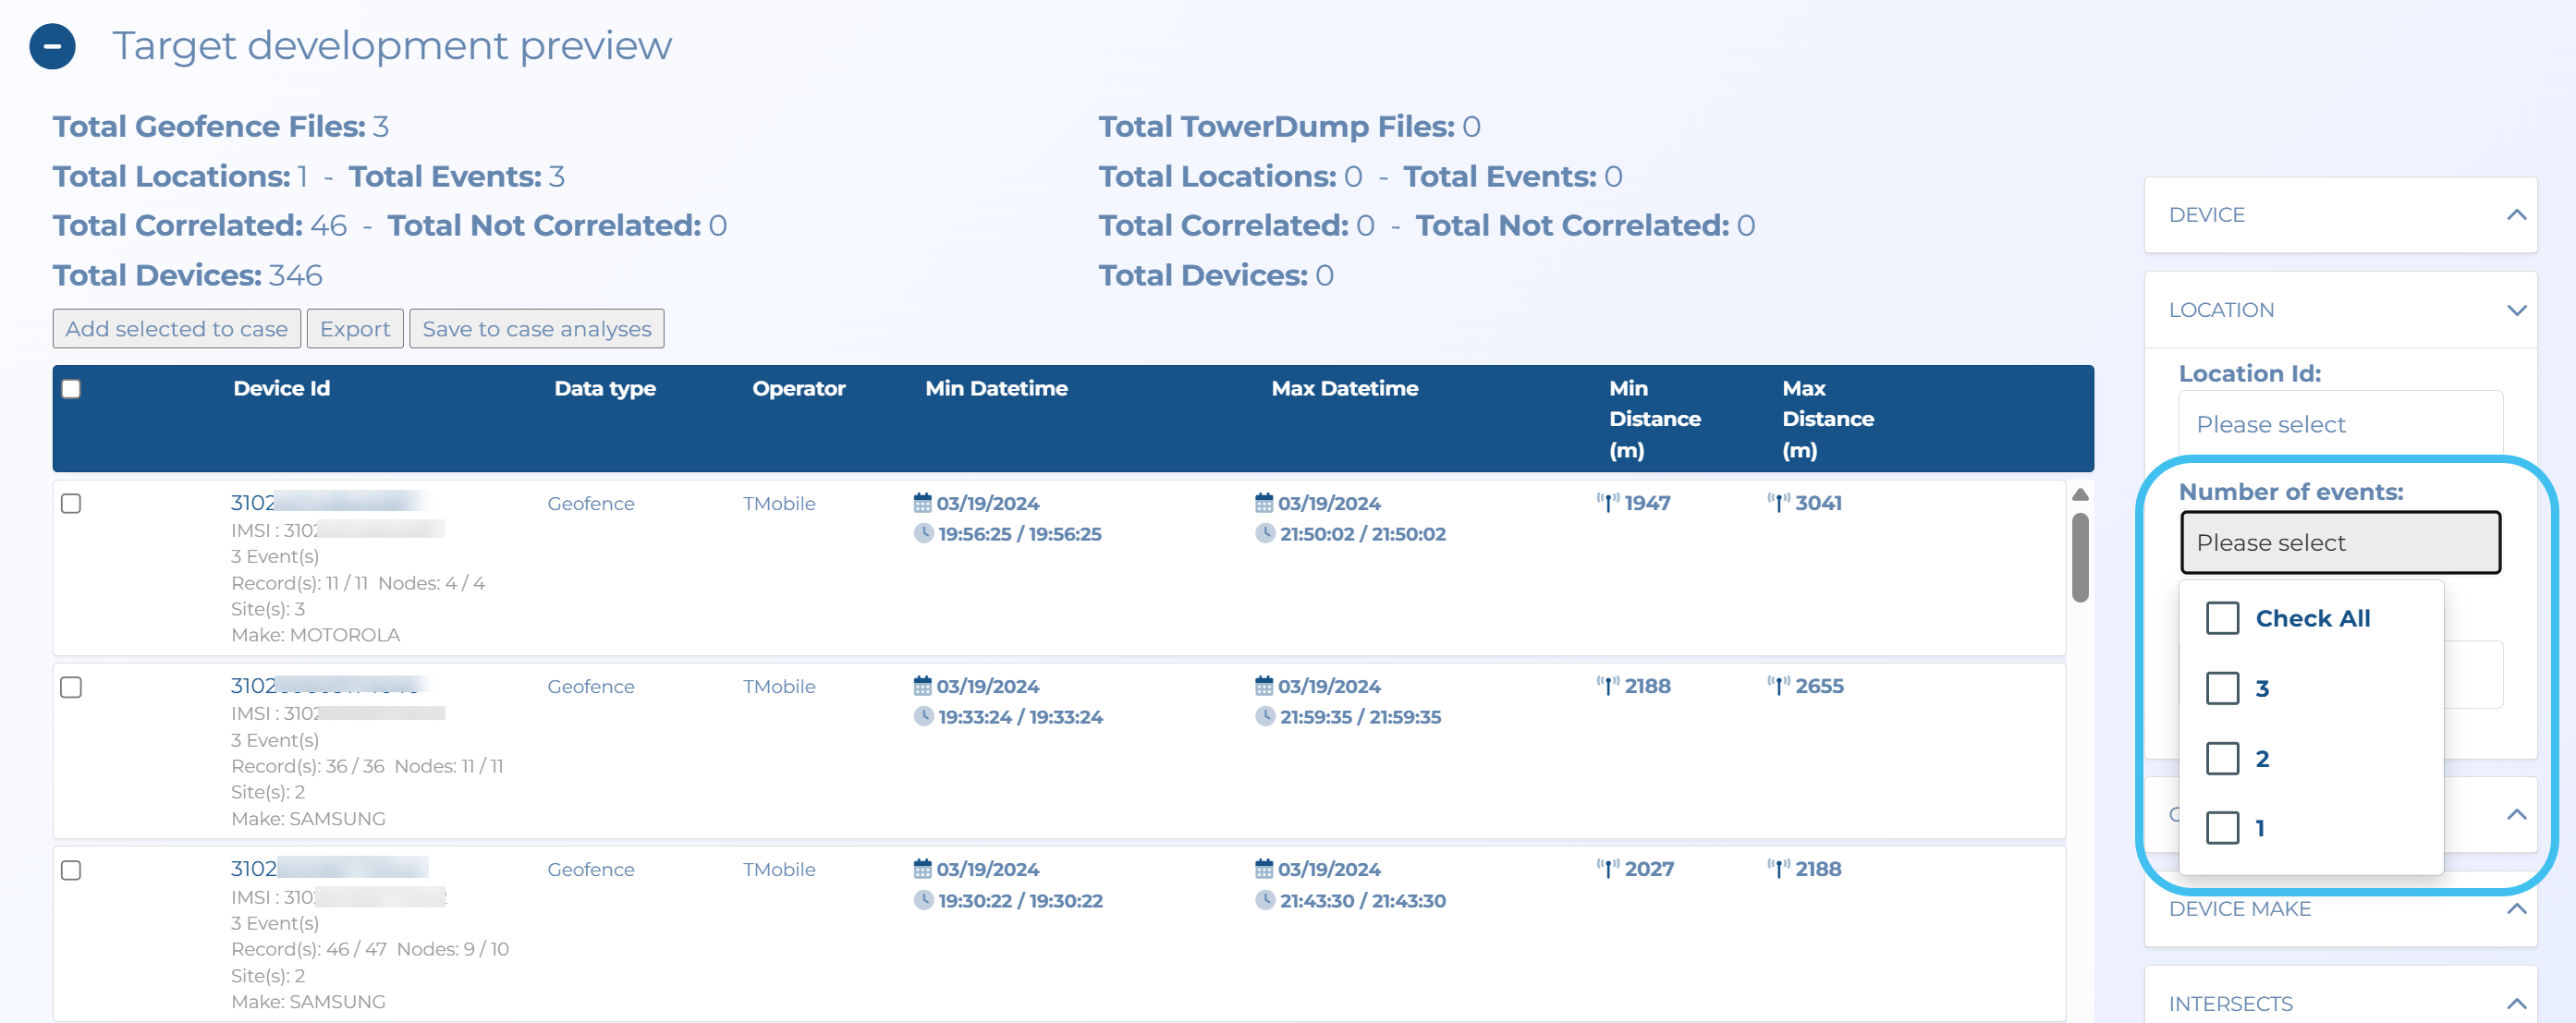
Task: Open the Location Id dropdown
Action: [x=2340, y=424]
